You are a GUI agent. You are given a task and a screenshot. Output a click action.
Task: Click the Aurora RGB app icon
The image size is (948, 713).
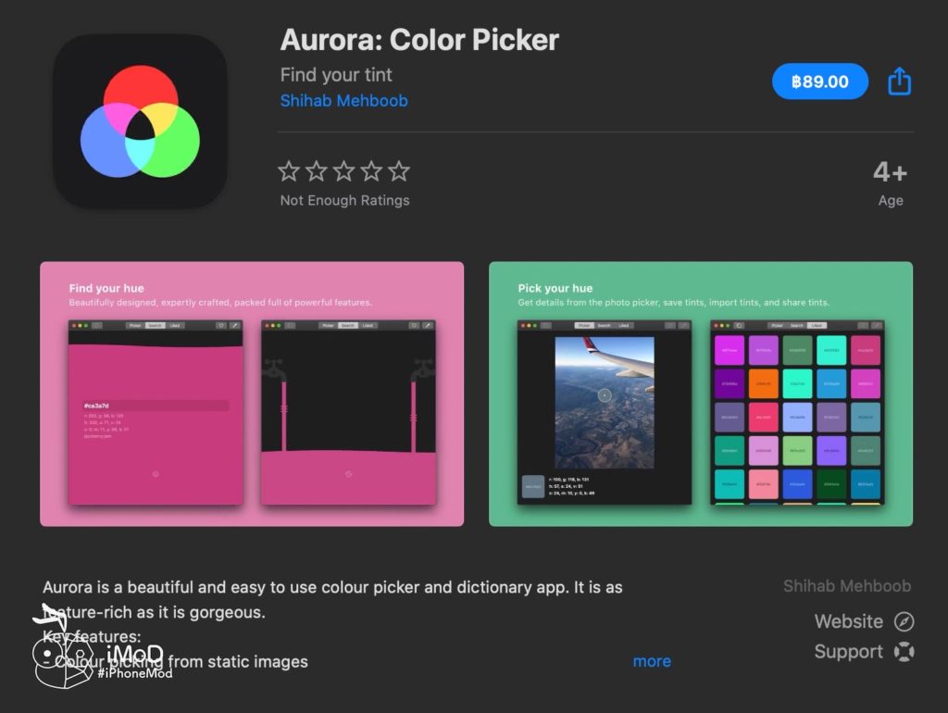click(139, 120)
